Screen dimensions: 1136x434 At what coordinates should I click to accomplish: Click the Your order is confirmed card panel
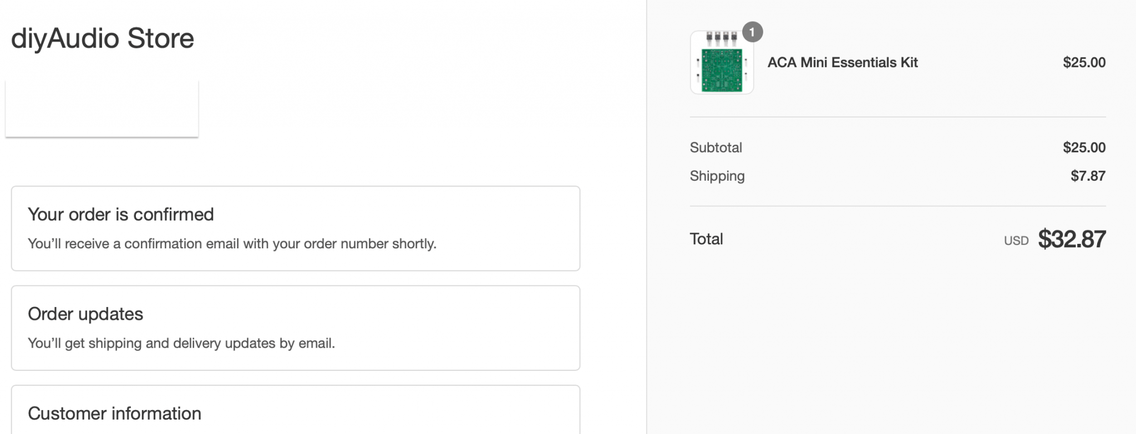point(296,228)
